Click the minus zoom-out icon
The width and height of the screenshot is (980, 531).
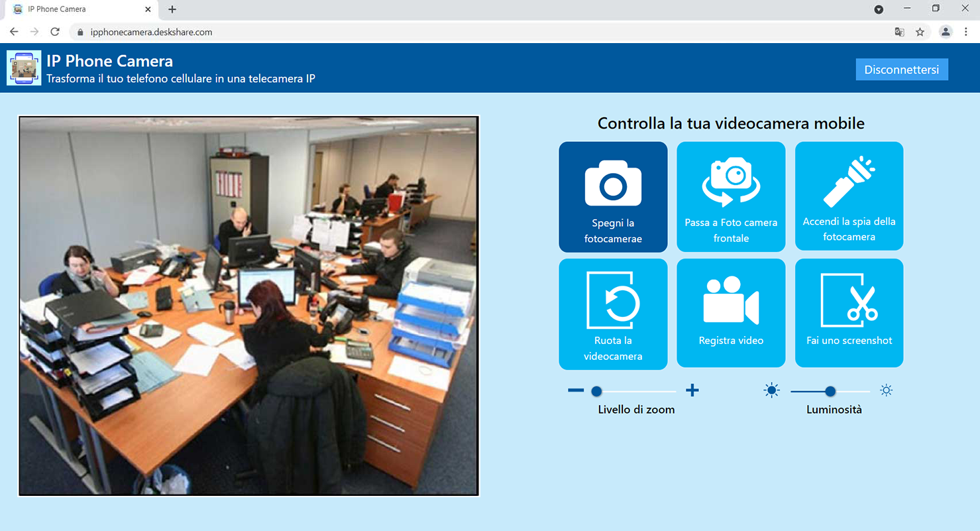(x=576, y=390)
